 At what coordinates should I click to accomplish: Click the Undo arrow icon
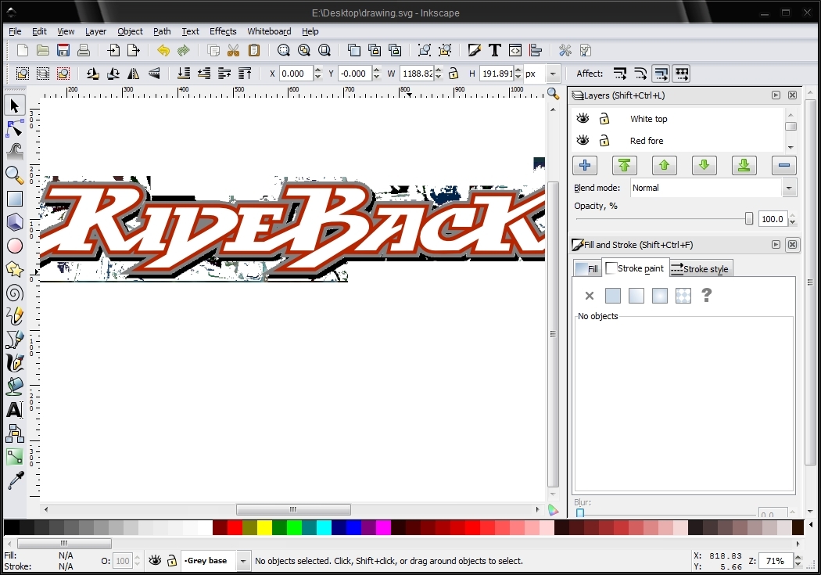163,51
